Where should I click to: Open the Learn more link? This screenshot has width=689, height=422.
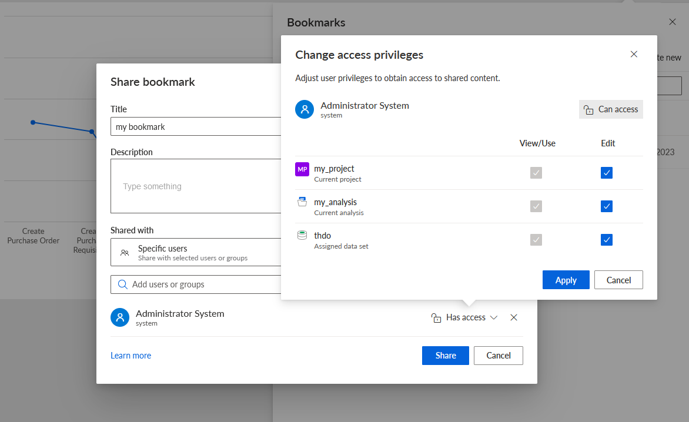pos(131,355)
